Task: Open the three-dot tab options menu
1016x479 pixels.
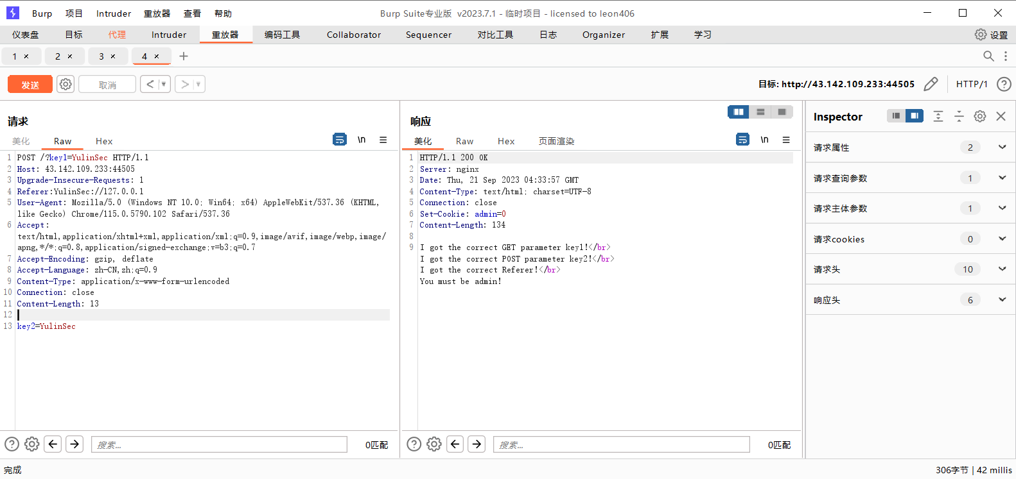Action: tap(1006, 56)
